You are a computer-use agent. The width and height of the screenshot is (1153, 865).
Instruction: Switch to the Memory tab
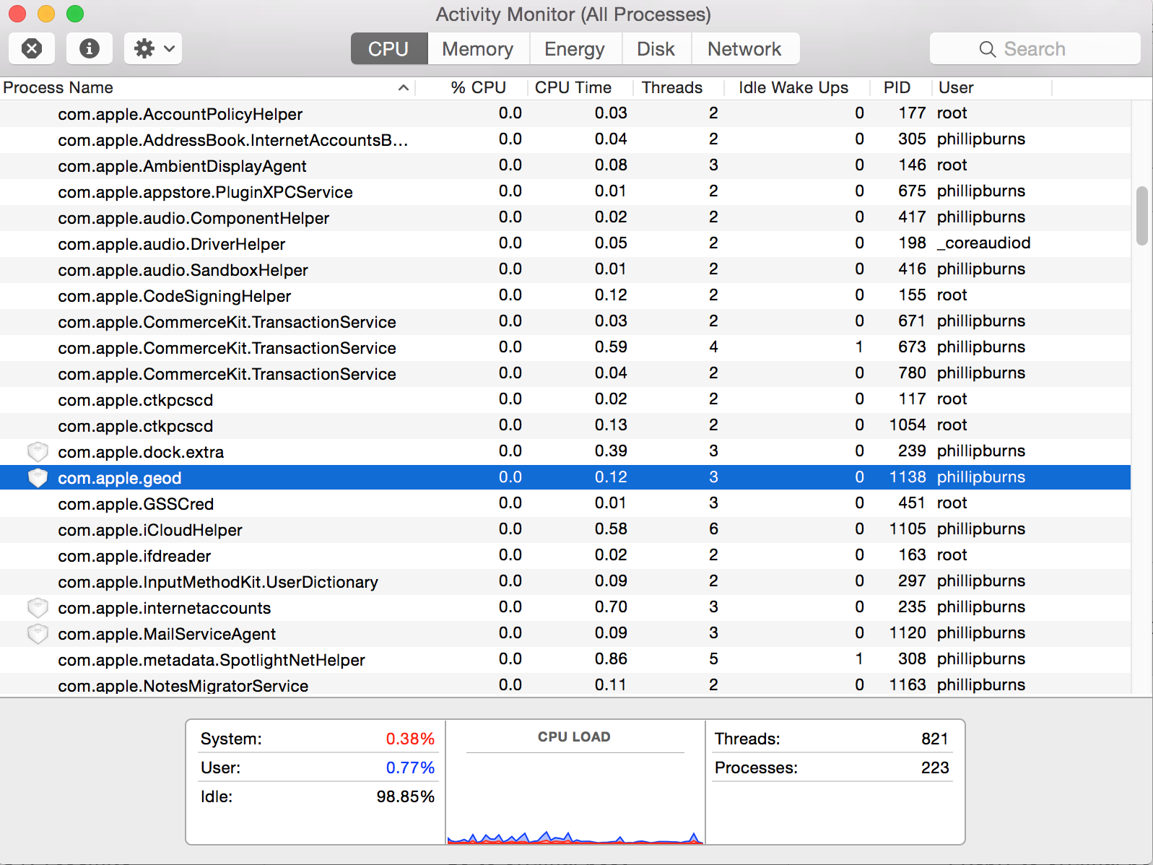tap(478, 48)
